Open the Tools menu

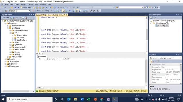coord(36,5)
